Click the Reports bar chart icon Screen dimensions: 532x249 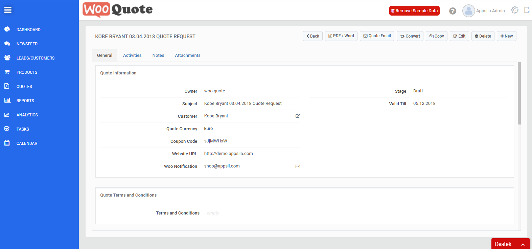(7, 100)
